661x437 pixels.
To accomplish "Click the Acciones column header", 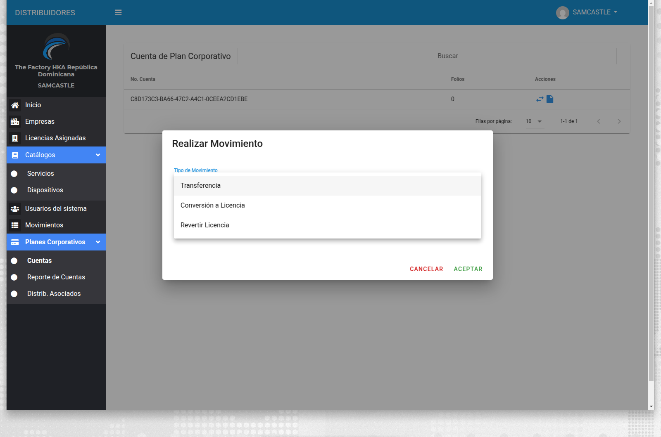I will [x=545, y=79].
